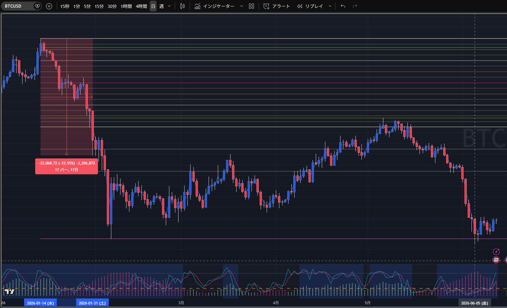The width and height of the screenshot is (507, 308).
Task: Click the 5月 label on time axis
Action: tap(367, 303)
